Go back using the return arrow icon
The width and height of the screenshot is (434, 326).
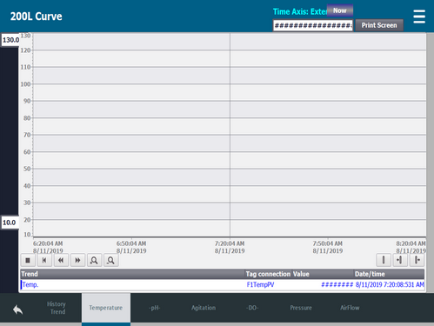[x=17, y=309]
